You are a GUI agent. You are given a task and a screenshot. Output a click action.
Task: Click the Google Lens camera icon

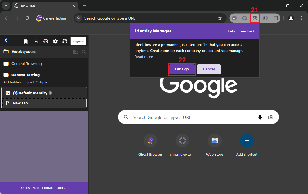(x=271, y=117)
